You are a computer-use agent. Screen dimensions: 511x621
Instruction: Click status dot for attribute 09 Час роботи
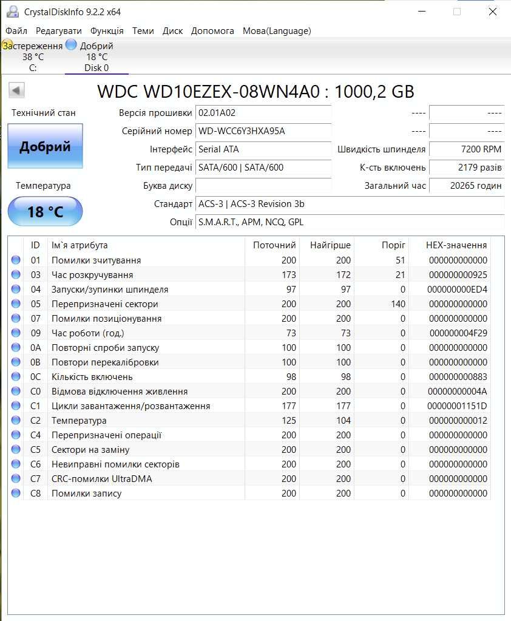point(16,333)
